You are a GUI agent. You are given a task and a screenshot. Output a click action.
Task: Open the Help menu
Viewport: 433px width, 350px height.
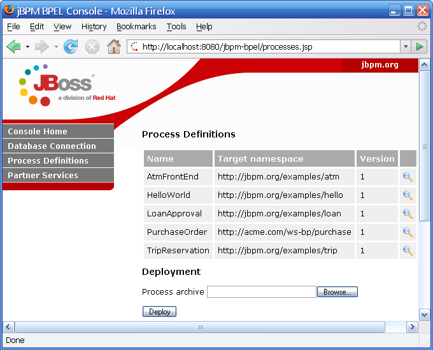[x=204, y=27]
